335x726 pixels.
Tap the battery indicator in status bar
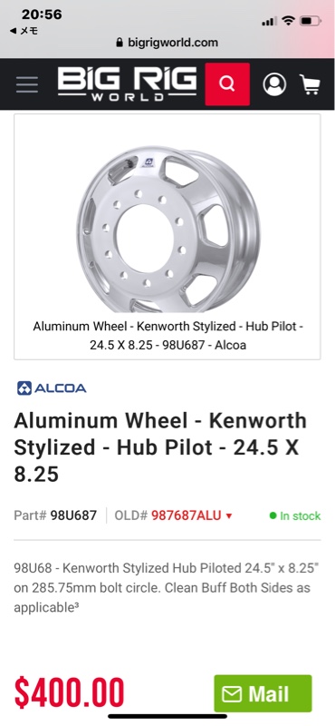(x=310, y=21)
